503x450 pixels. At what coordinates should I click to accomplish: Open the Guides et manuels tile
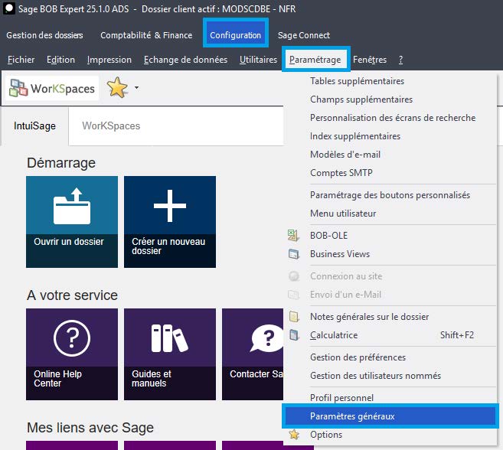169,354
